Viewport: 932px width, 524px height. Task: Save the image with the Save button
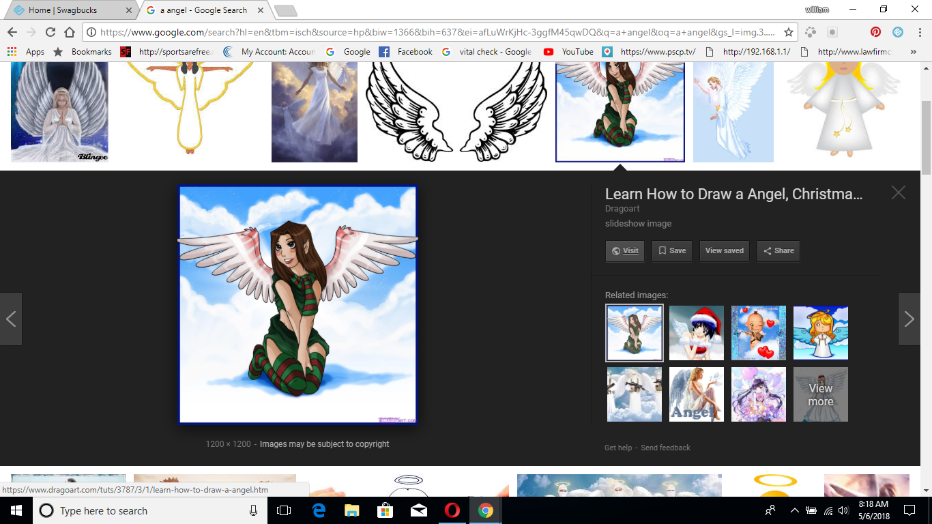pos(671,250)
